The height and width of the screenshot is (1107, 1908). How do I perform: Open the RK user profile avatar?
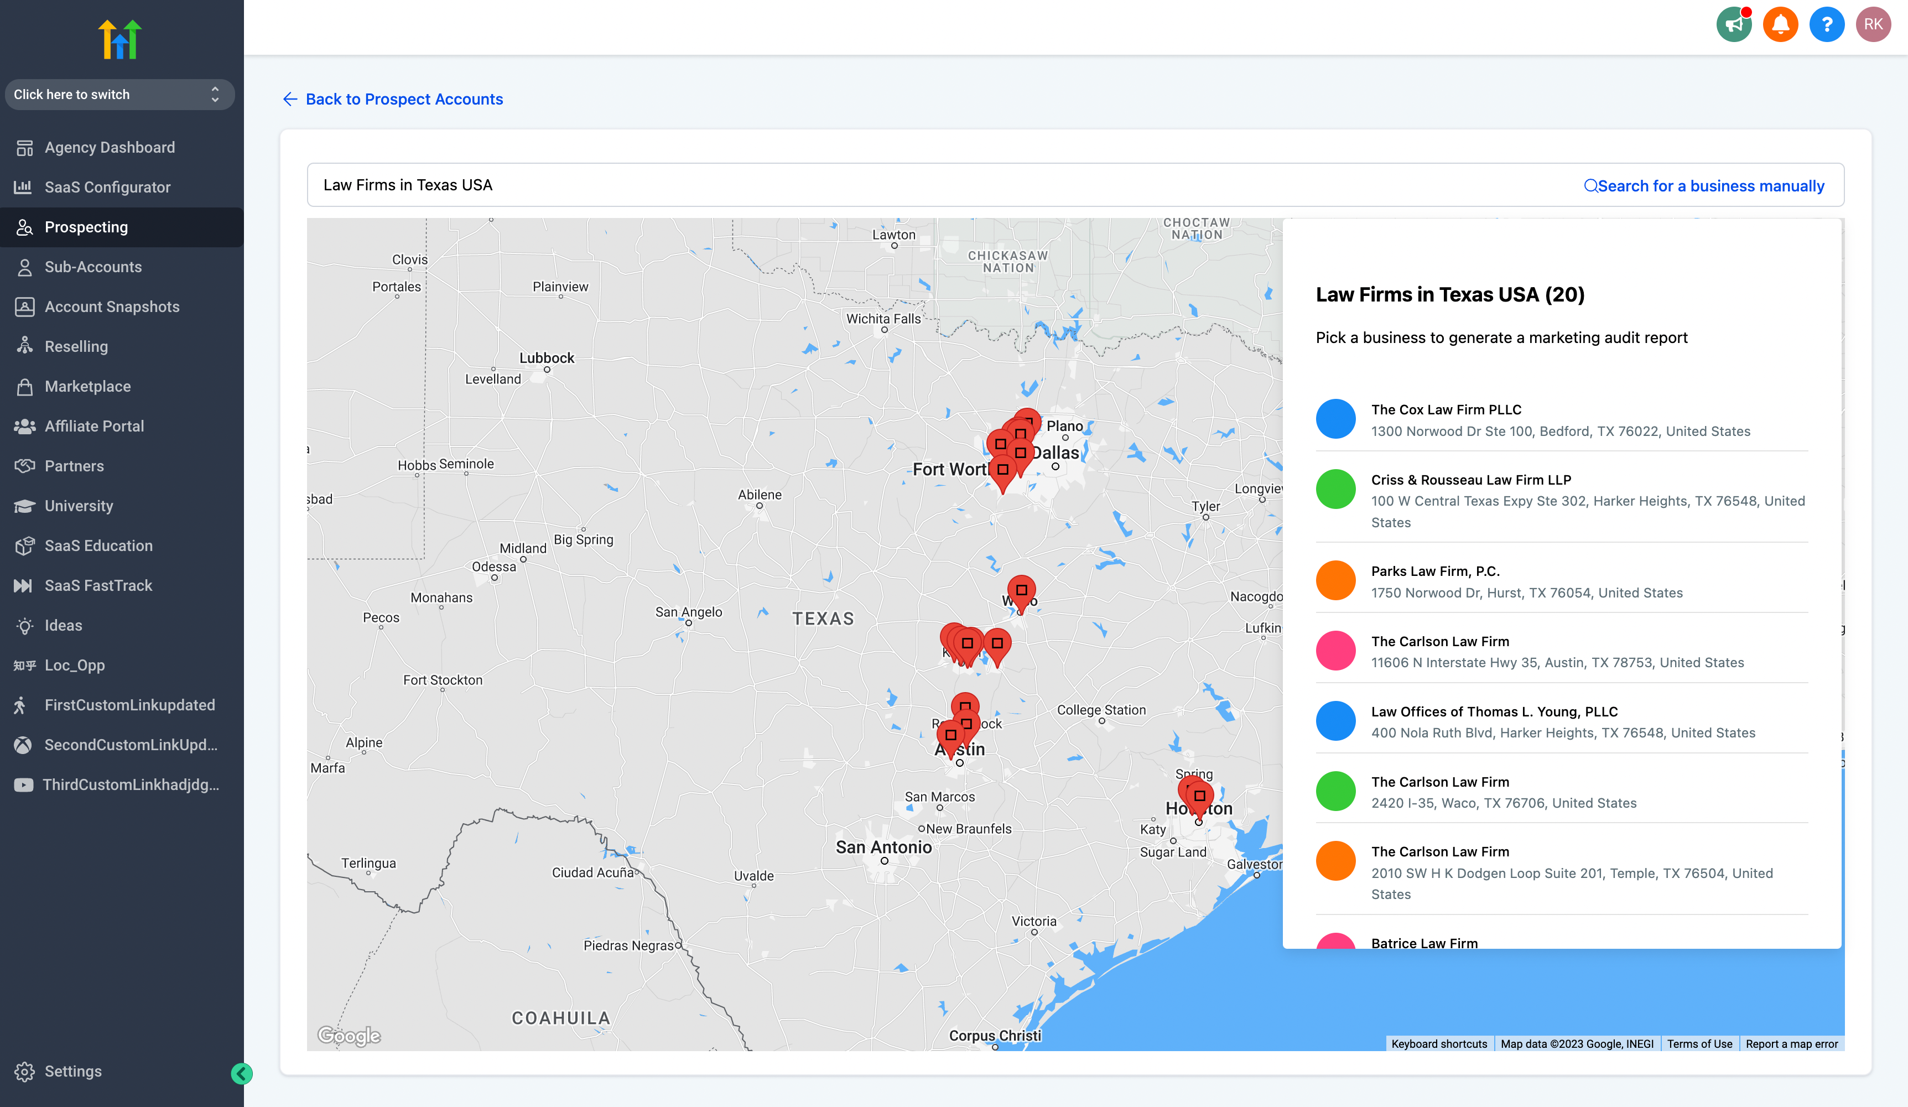click(x=1873, y=24)
